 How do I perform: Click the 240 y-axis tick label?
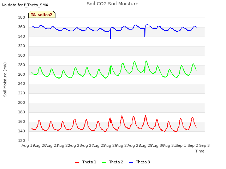tap(22, 83)
